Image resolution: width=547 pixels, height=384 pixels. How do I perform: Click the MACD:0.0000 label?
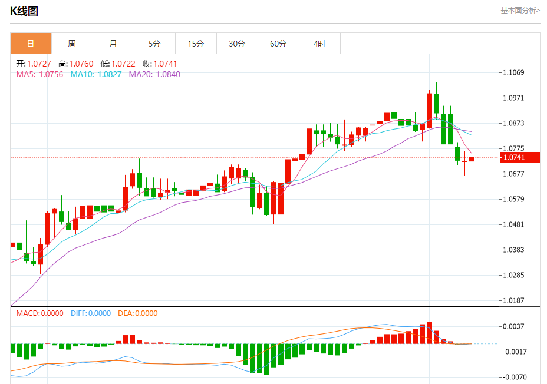pos(39,313)
